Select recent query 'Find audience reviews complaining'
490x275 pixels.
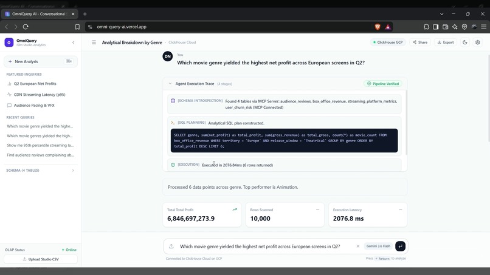pyautogui.click(x=40, y=155)
